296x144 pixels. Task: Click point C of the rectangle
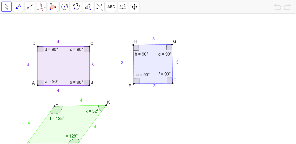89,47
